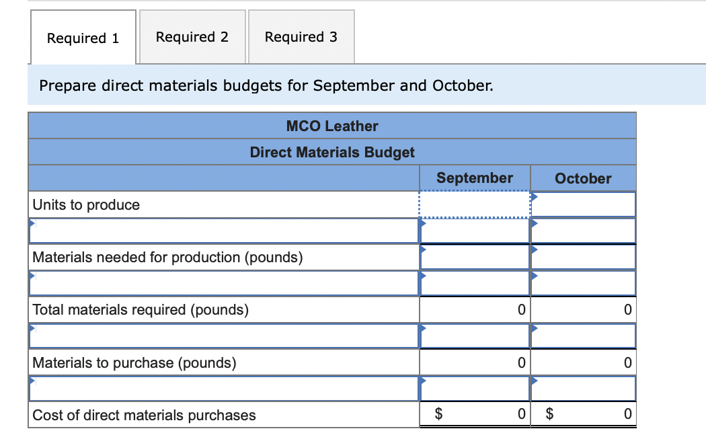Switch to the Required 2 tab
The height and width of the screenshot is (433, 706).
pyautogui.click(x=192, y=37)
